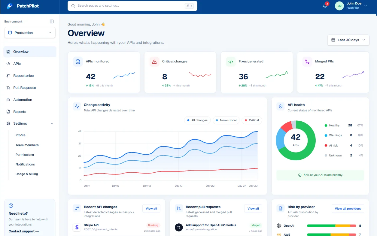Image resolution: width=377 pixels, height=236 pixels.
Task: Toggle the All changes chart filter
Action: (x=197, y=120)
